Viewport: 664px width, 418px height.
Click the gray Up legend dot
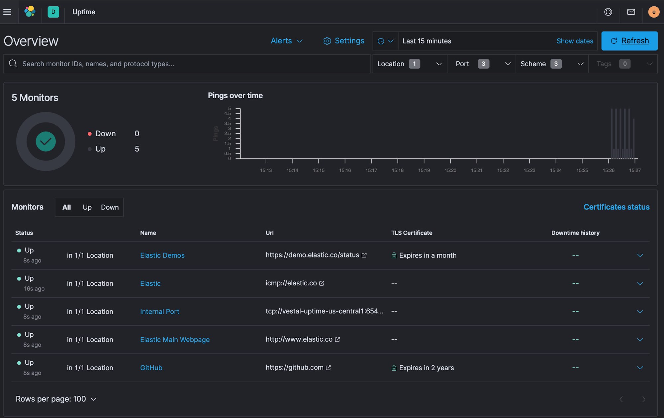pos(89,149)
